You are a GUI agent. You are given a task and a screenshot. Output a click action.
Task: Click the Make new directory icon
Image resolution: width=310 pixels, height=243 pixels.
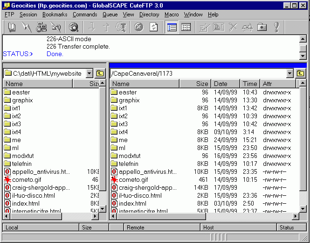(262, 27)
